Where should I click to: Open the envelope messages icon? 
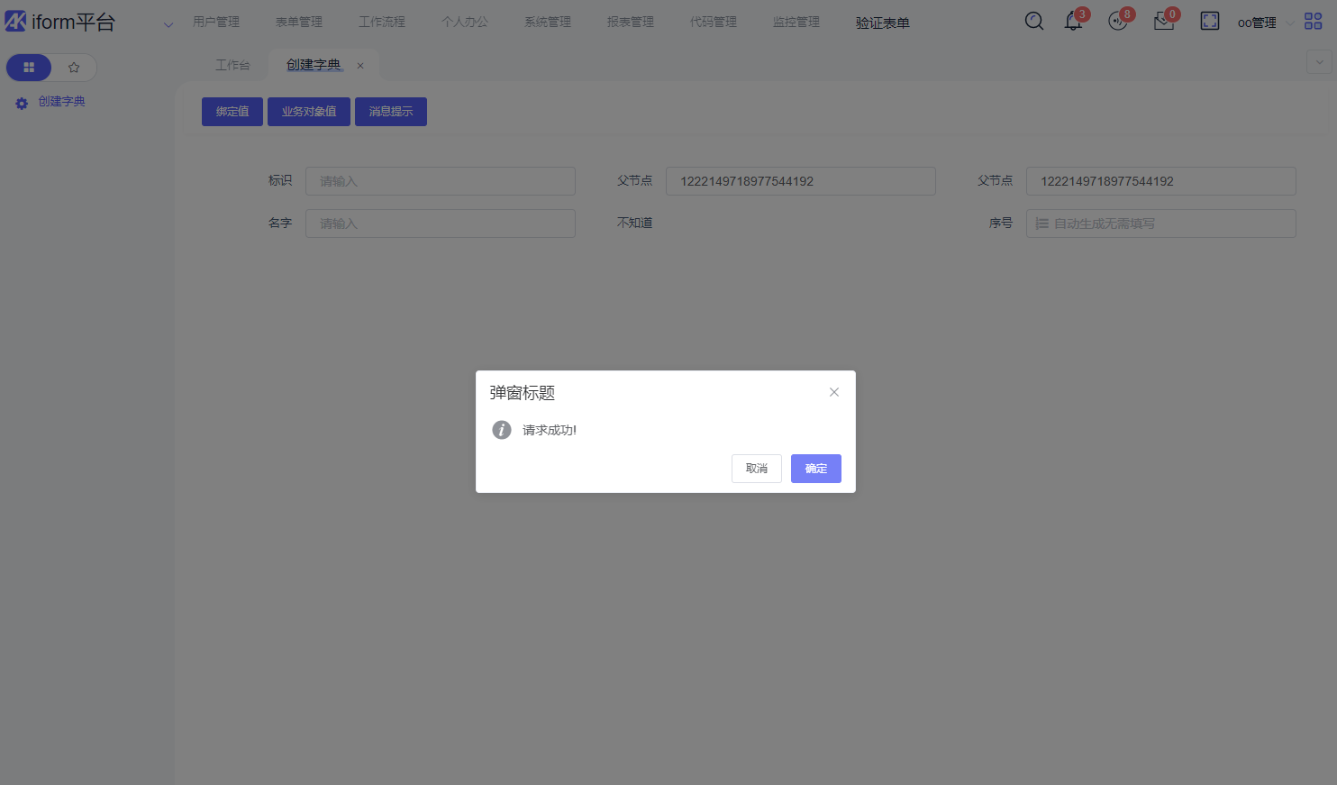(1163, 22)
